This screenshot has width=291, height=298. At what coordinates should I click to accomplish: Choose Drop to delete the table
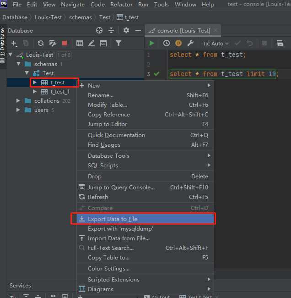[x=145, y=177]
